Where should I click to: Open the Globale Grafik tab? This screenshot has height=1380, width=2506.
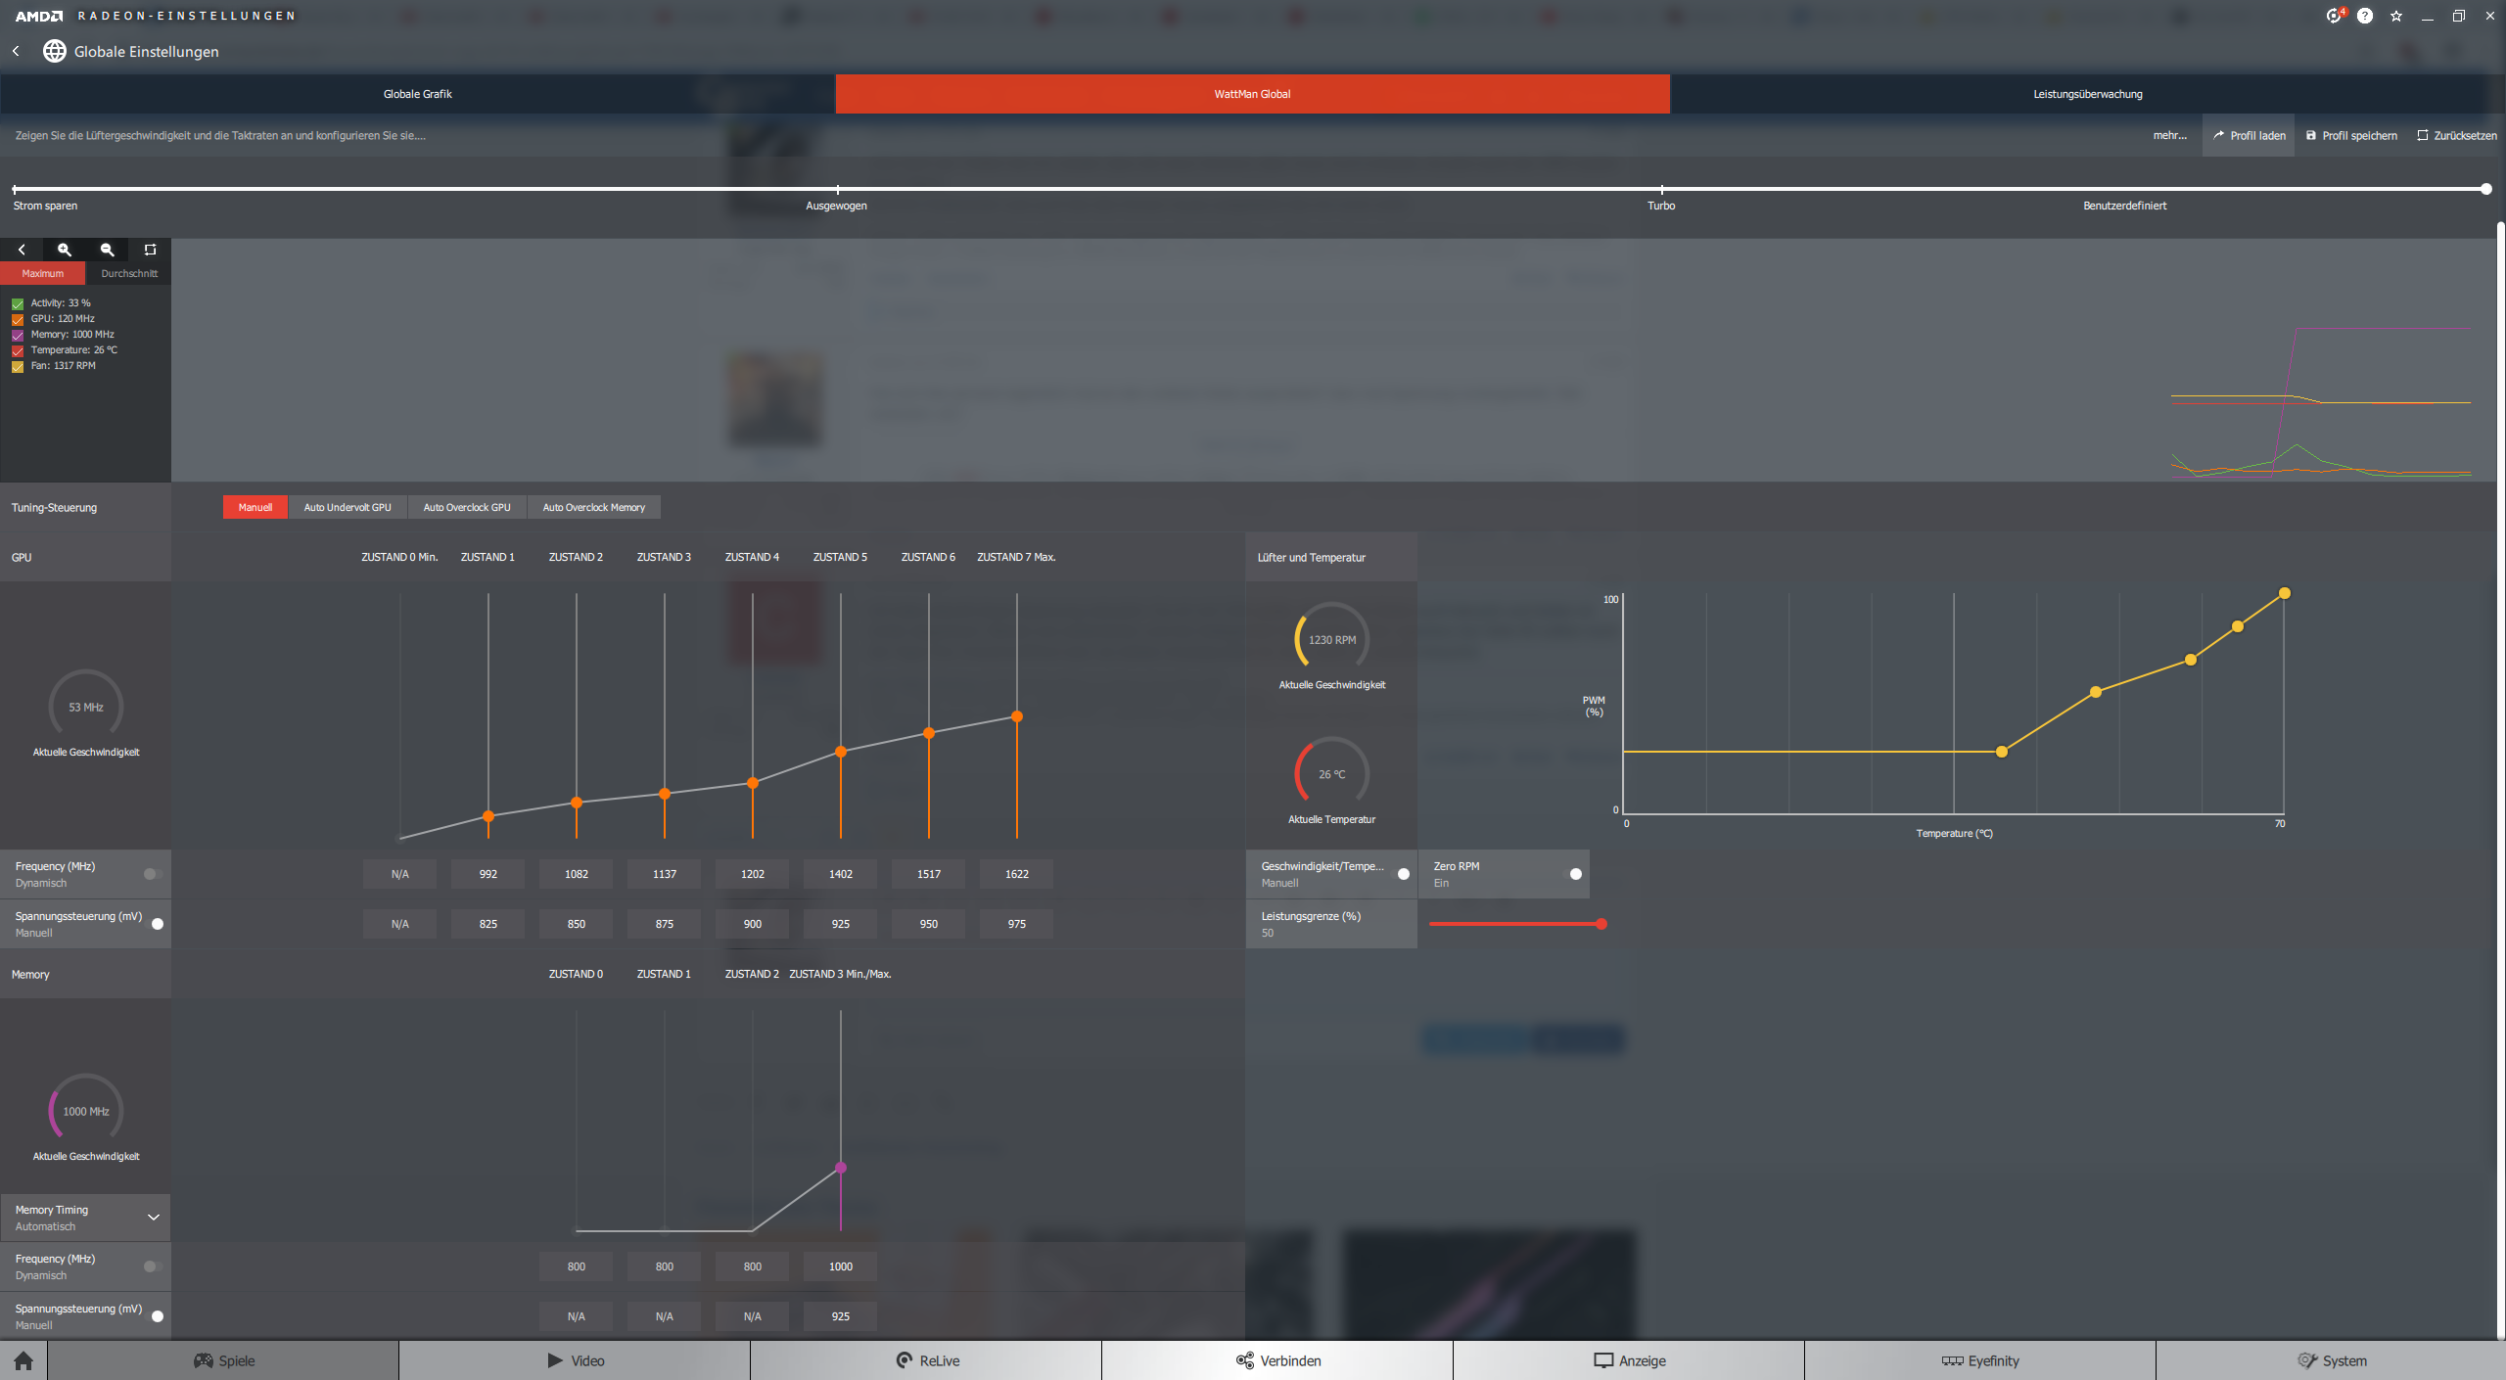tap(417, 94)
